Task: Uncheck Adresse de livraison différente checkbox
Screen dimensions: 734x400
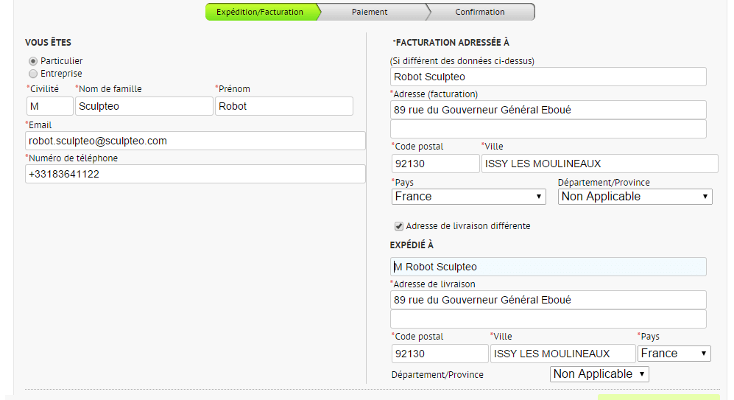Action: (399, 226)
